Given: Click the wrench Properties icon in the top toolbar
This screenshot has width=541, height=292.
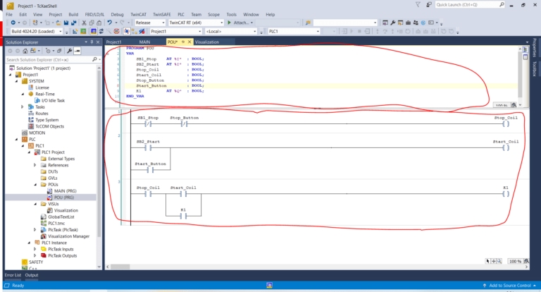Looking at the screenshot, I should (392, 23).
